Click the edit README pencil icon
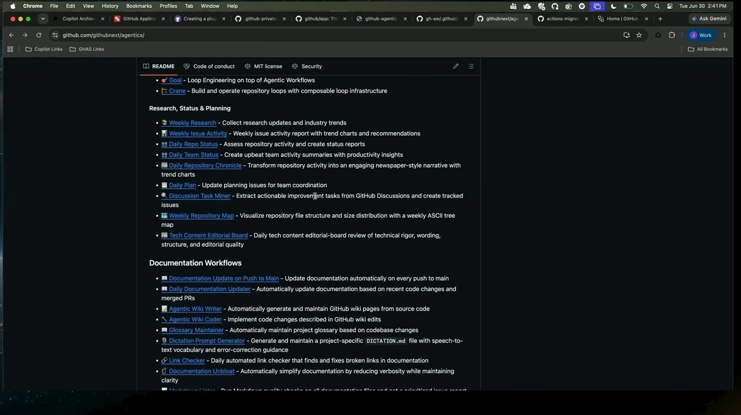The image size is (741, 415). point(456,66)
